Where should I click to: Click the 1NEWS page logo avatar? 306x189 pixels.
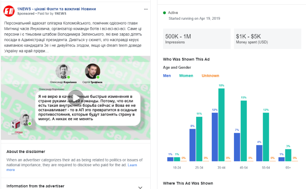tap(9, 11)
